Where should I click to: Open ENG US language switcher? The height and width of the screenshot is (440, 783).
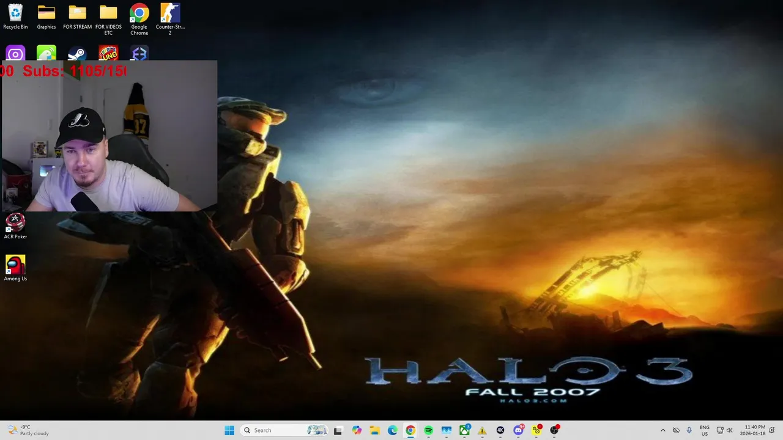coord(705,430)
